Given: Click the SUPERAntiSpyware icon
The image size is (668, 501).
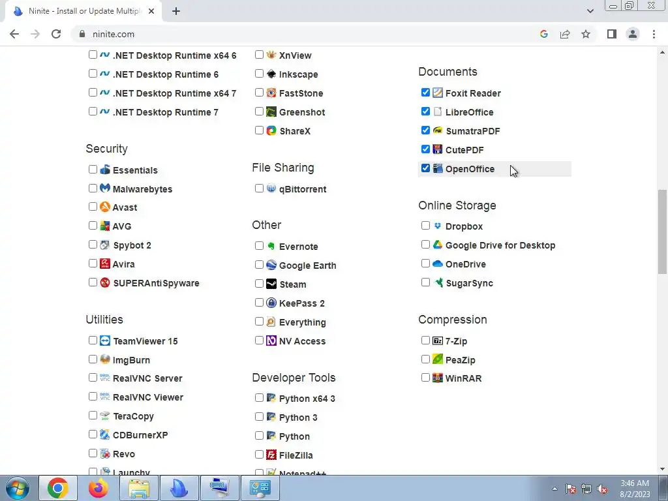Looking at the screenshot, I should pyautogui.click(x=105, y=282).
